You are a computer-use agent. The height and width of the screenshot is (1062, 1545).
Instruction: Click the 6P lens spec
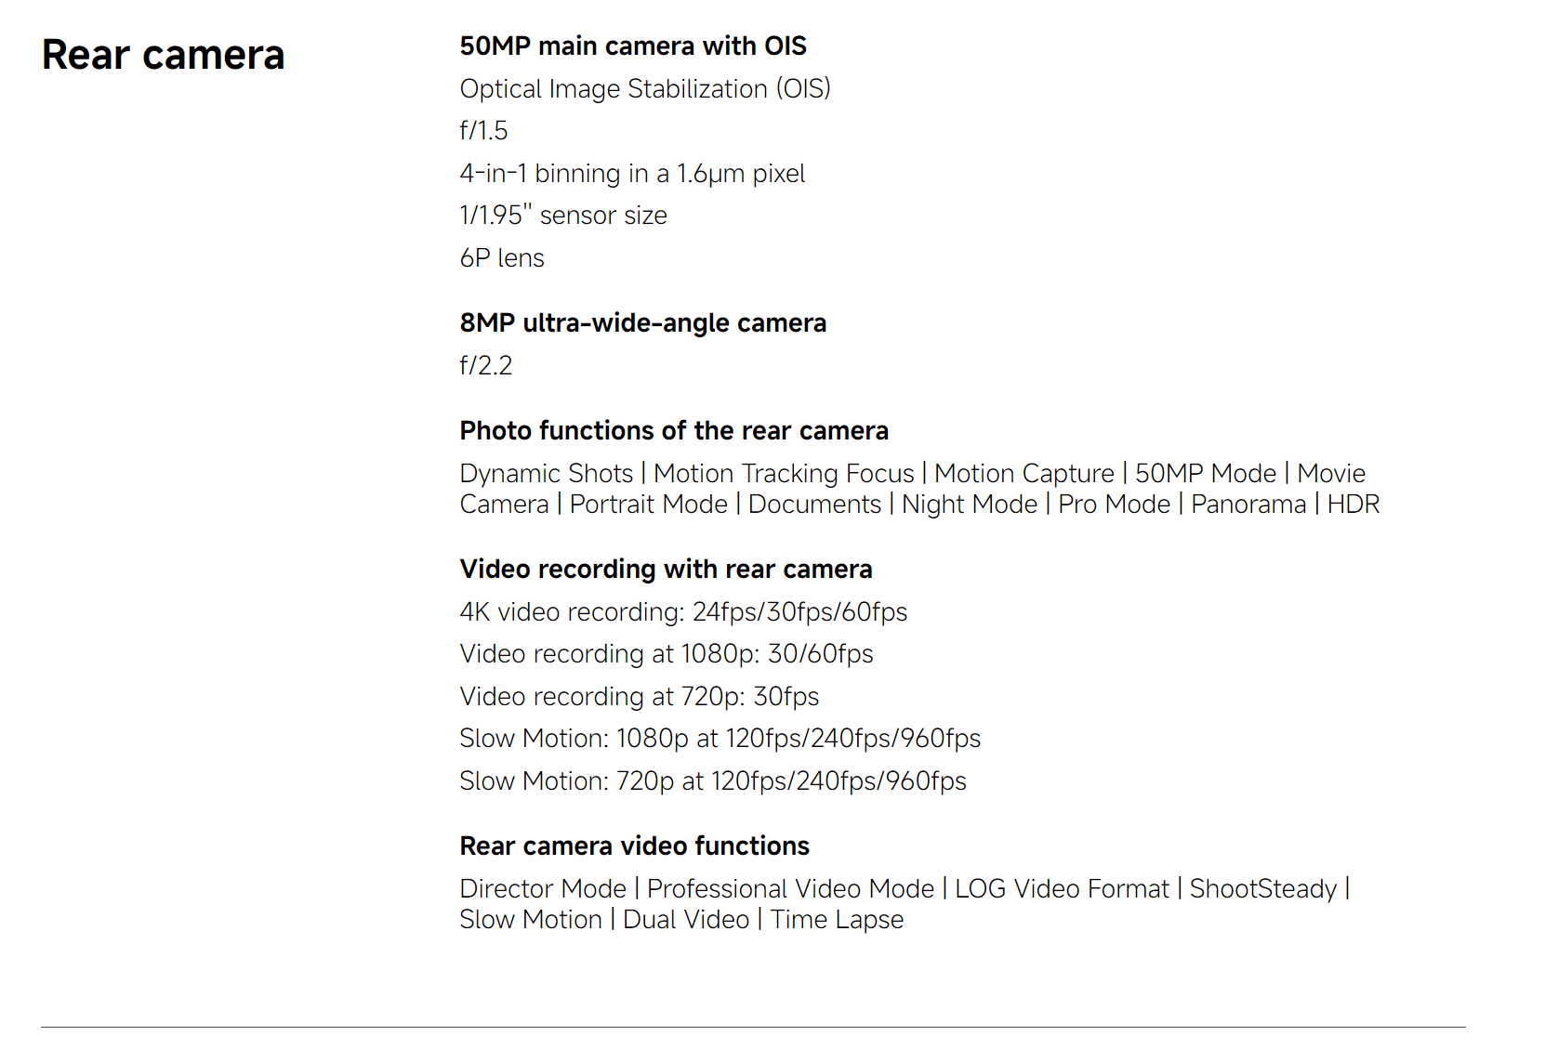click(502, 258)
